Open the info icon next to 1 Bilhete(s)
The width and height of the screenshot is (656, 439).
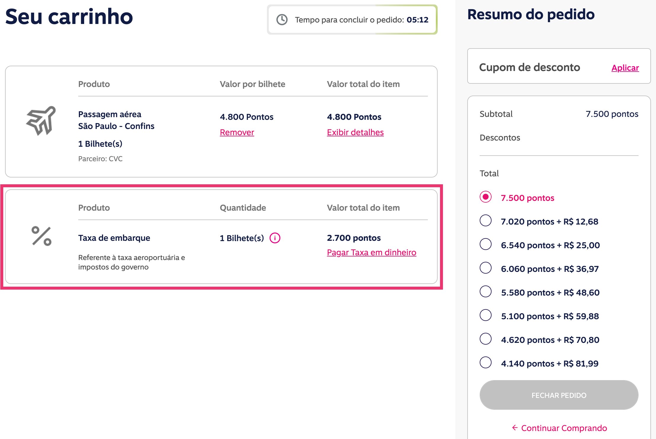point(275,238)
